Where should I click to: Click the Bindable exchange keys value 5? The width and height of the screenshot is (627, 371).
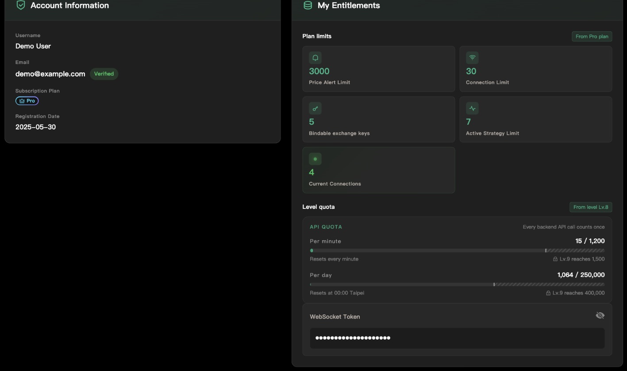[312, 122]
